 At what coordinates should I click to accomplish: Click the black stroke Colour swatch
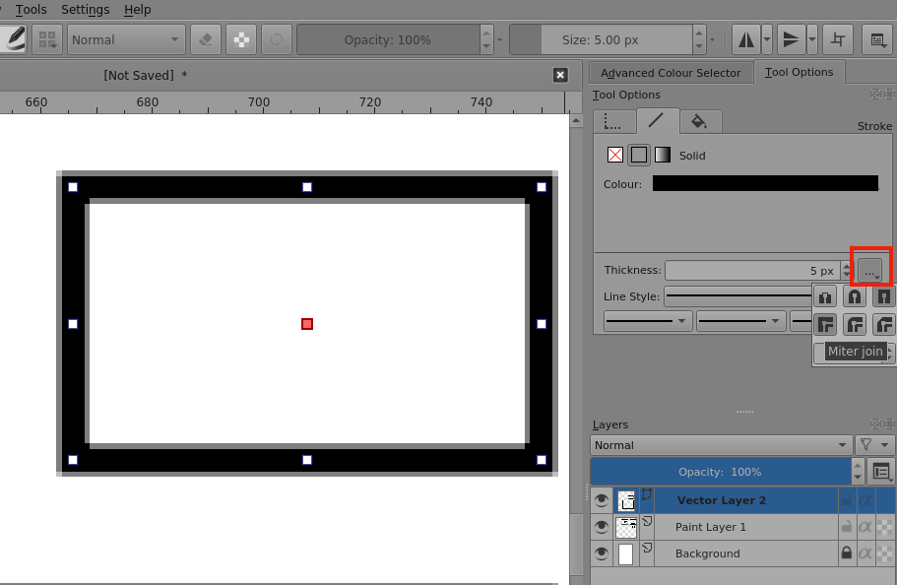[765, 184]
